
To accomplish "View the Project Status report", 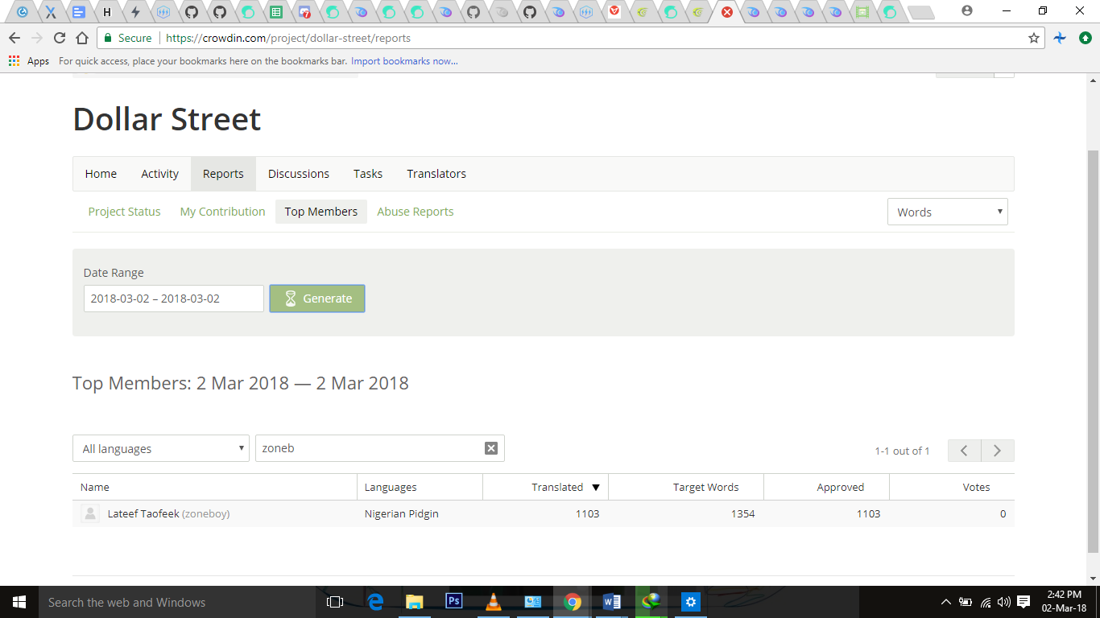I will (x=124, y=212).
